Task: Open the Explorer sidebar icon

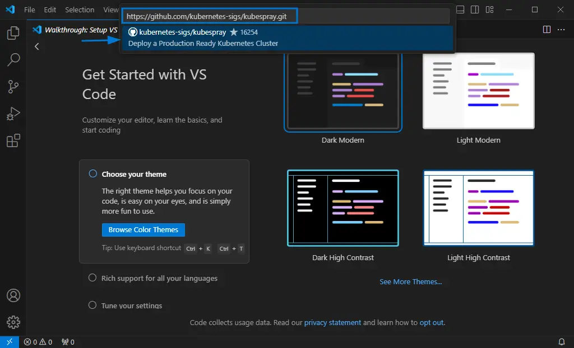Action: point(12,34)
